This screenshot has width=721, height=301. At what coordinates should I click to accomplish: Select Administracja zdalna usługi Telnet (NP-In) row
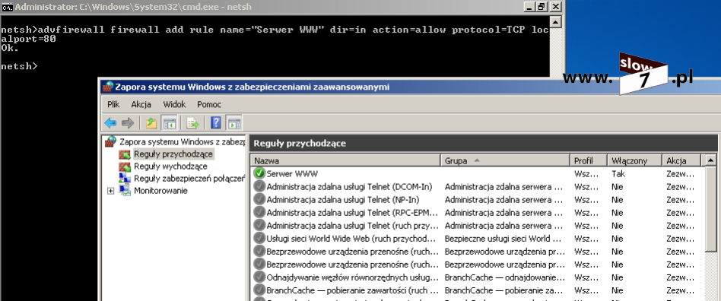click(x=478, y=200)
